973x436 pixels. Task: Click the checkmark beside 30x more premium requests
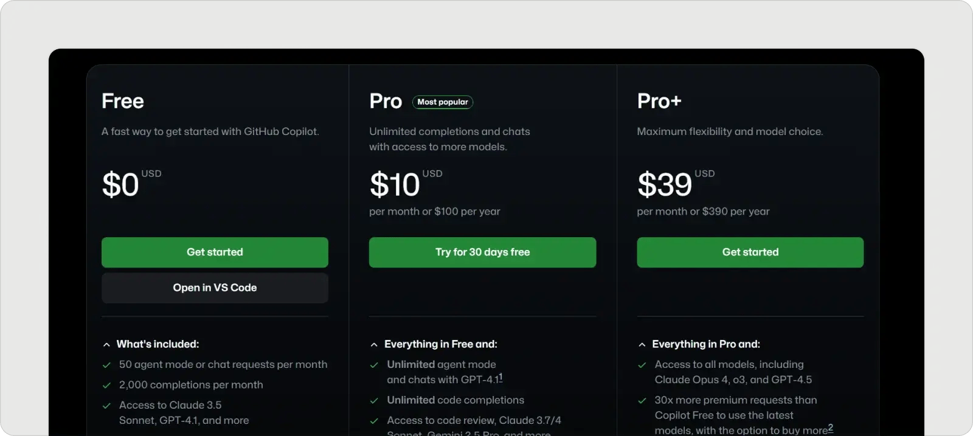coord(642,400)
